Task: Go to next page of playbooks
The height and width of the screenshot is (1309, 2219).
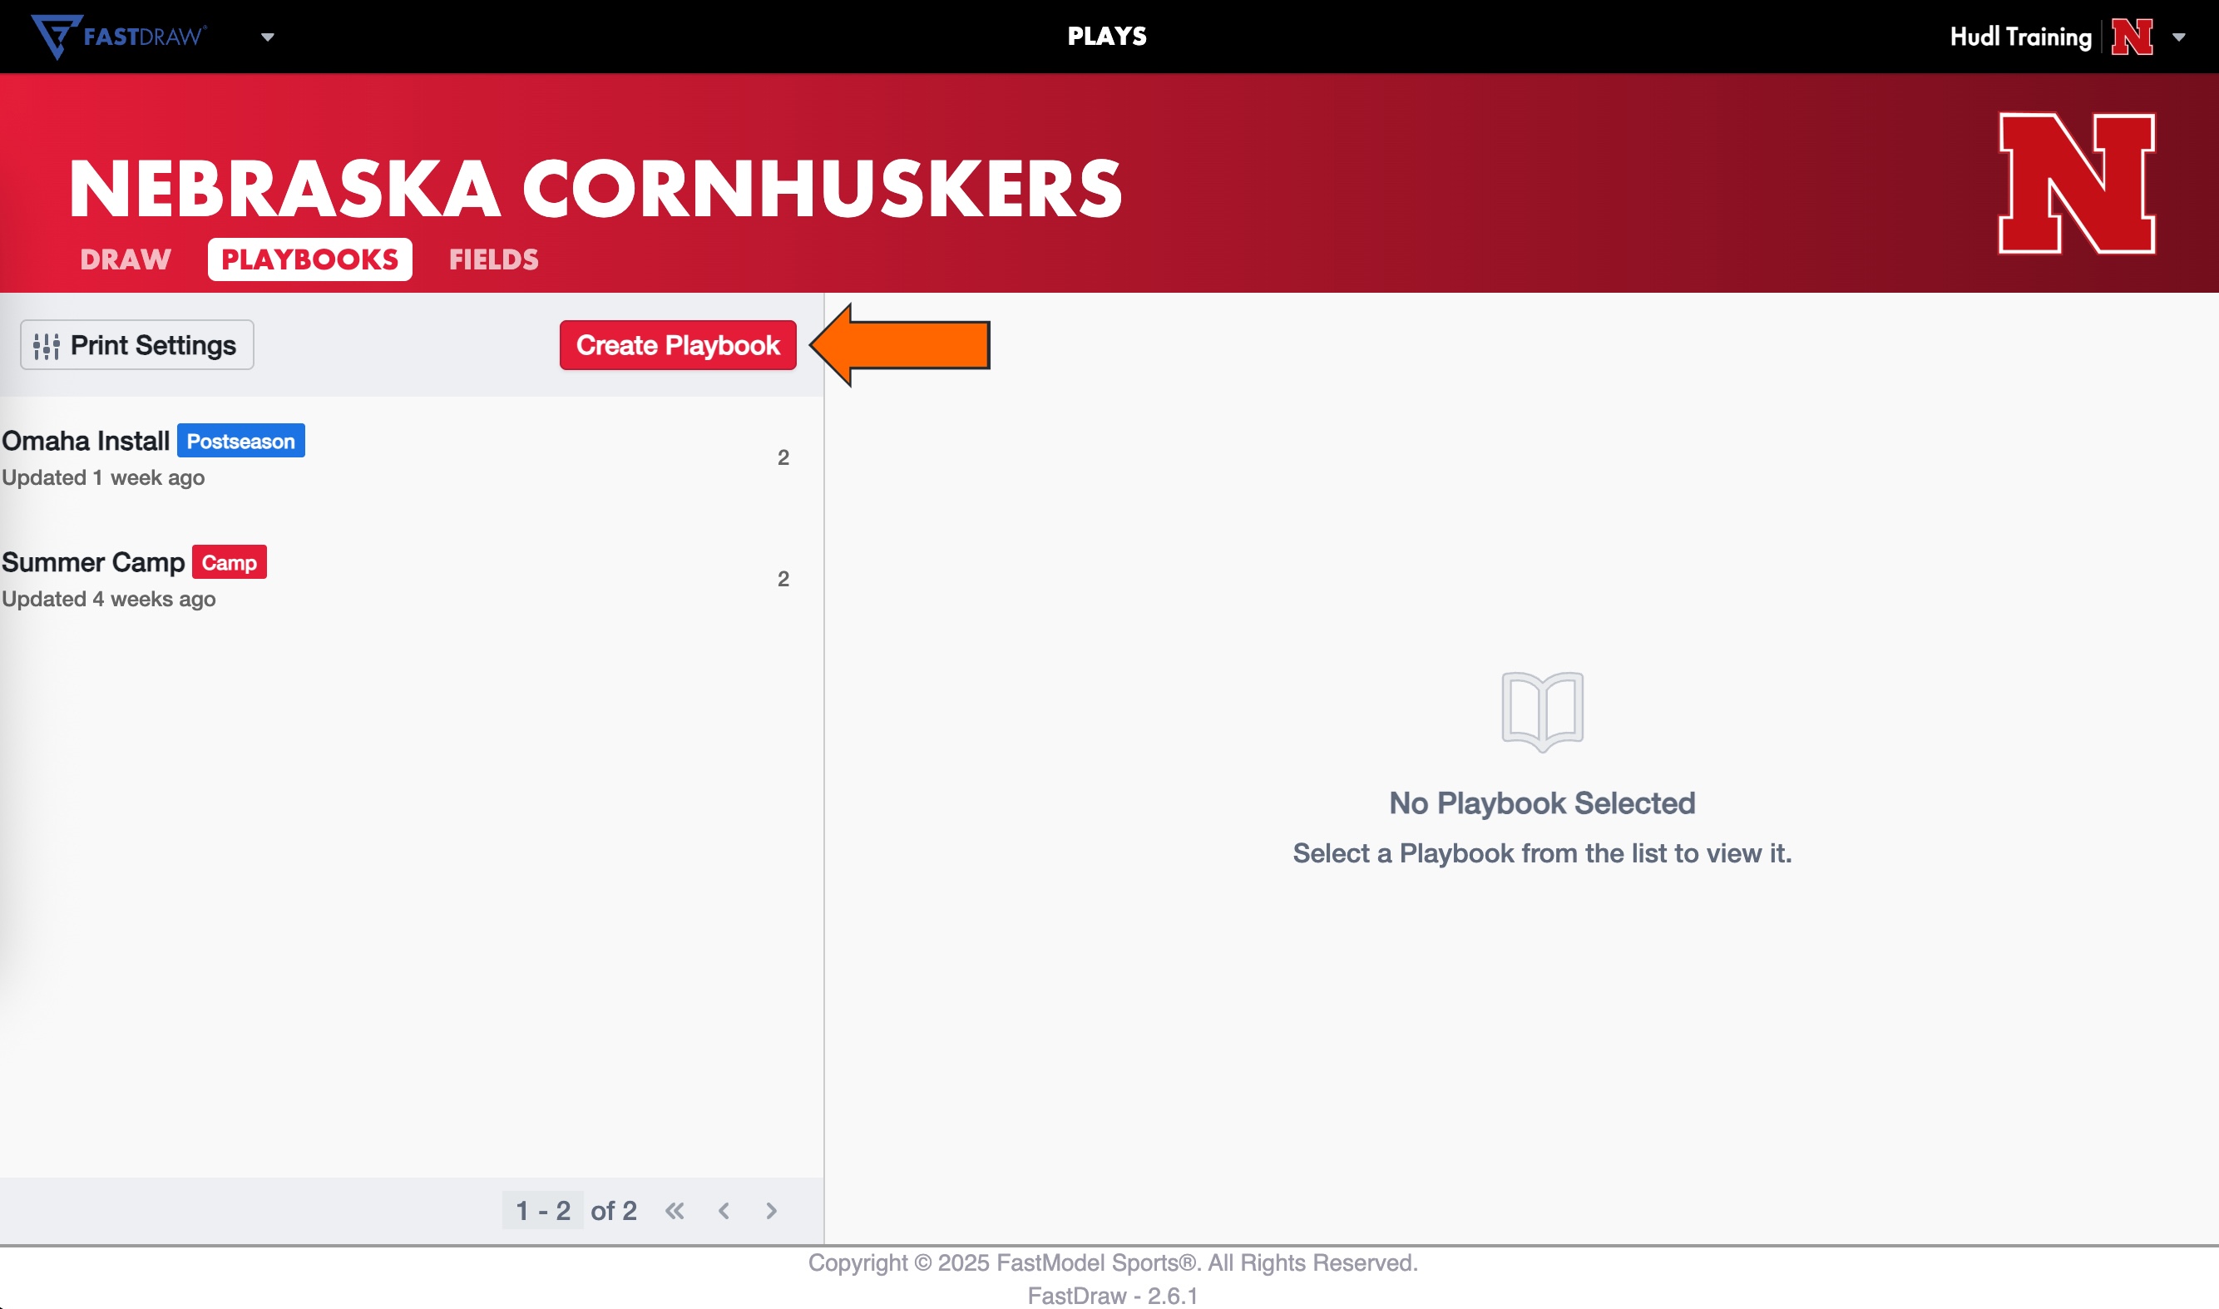Action: click(x=772, y=1210)
